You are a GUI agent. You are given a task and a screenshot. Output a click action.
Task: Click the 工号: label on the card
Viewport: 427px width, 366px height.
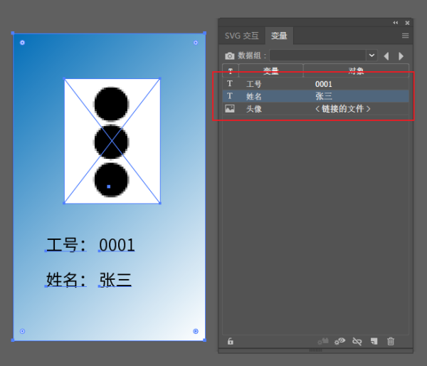click(x=66, y=245)
